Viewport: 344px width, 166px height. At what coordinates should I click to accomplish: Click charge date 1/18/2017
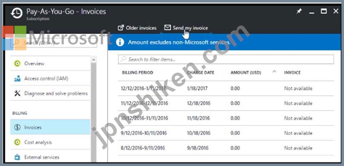(x=197, y=88)
